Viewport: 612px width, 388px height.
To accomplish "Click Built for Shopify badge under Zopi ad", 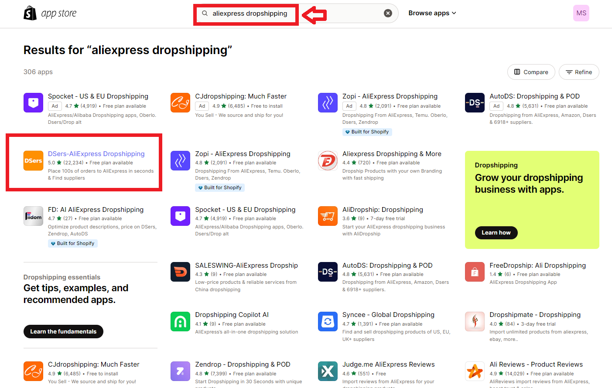I will 367,132.
